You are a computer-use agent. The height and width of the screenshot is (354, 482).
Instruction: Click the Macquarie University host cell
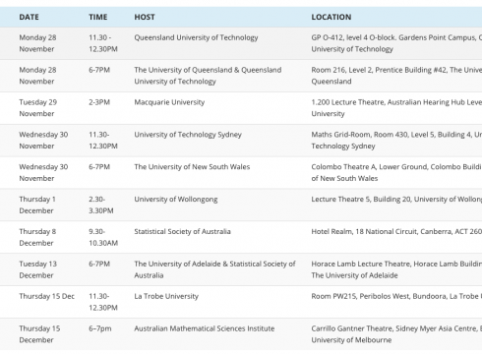[x=169, y=102]
